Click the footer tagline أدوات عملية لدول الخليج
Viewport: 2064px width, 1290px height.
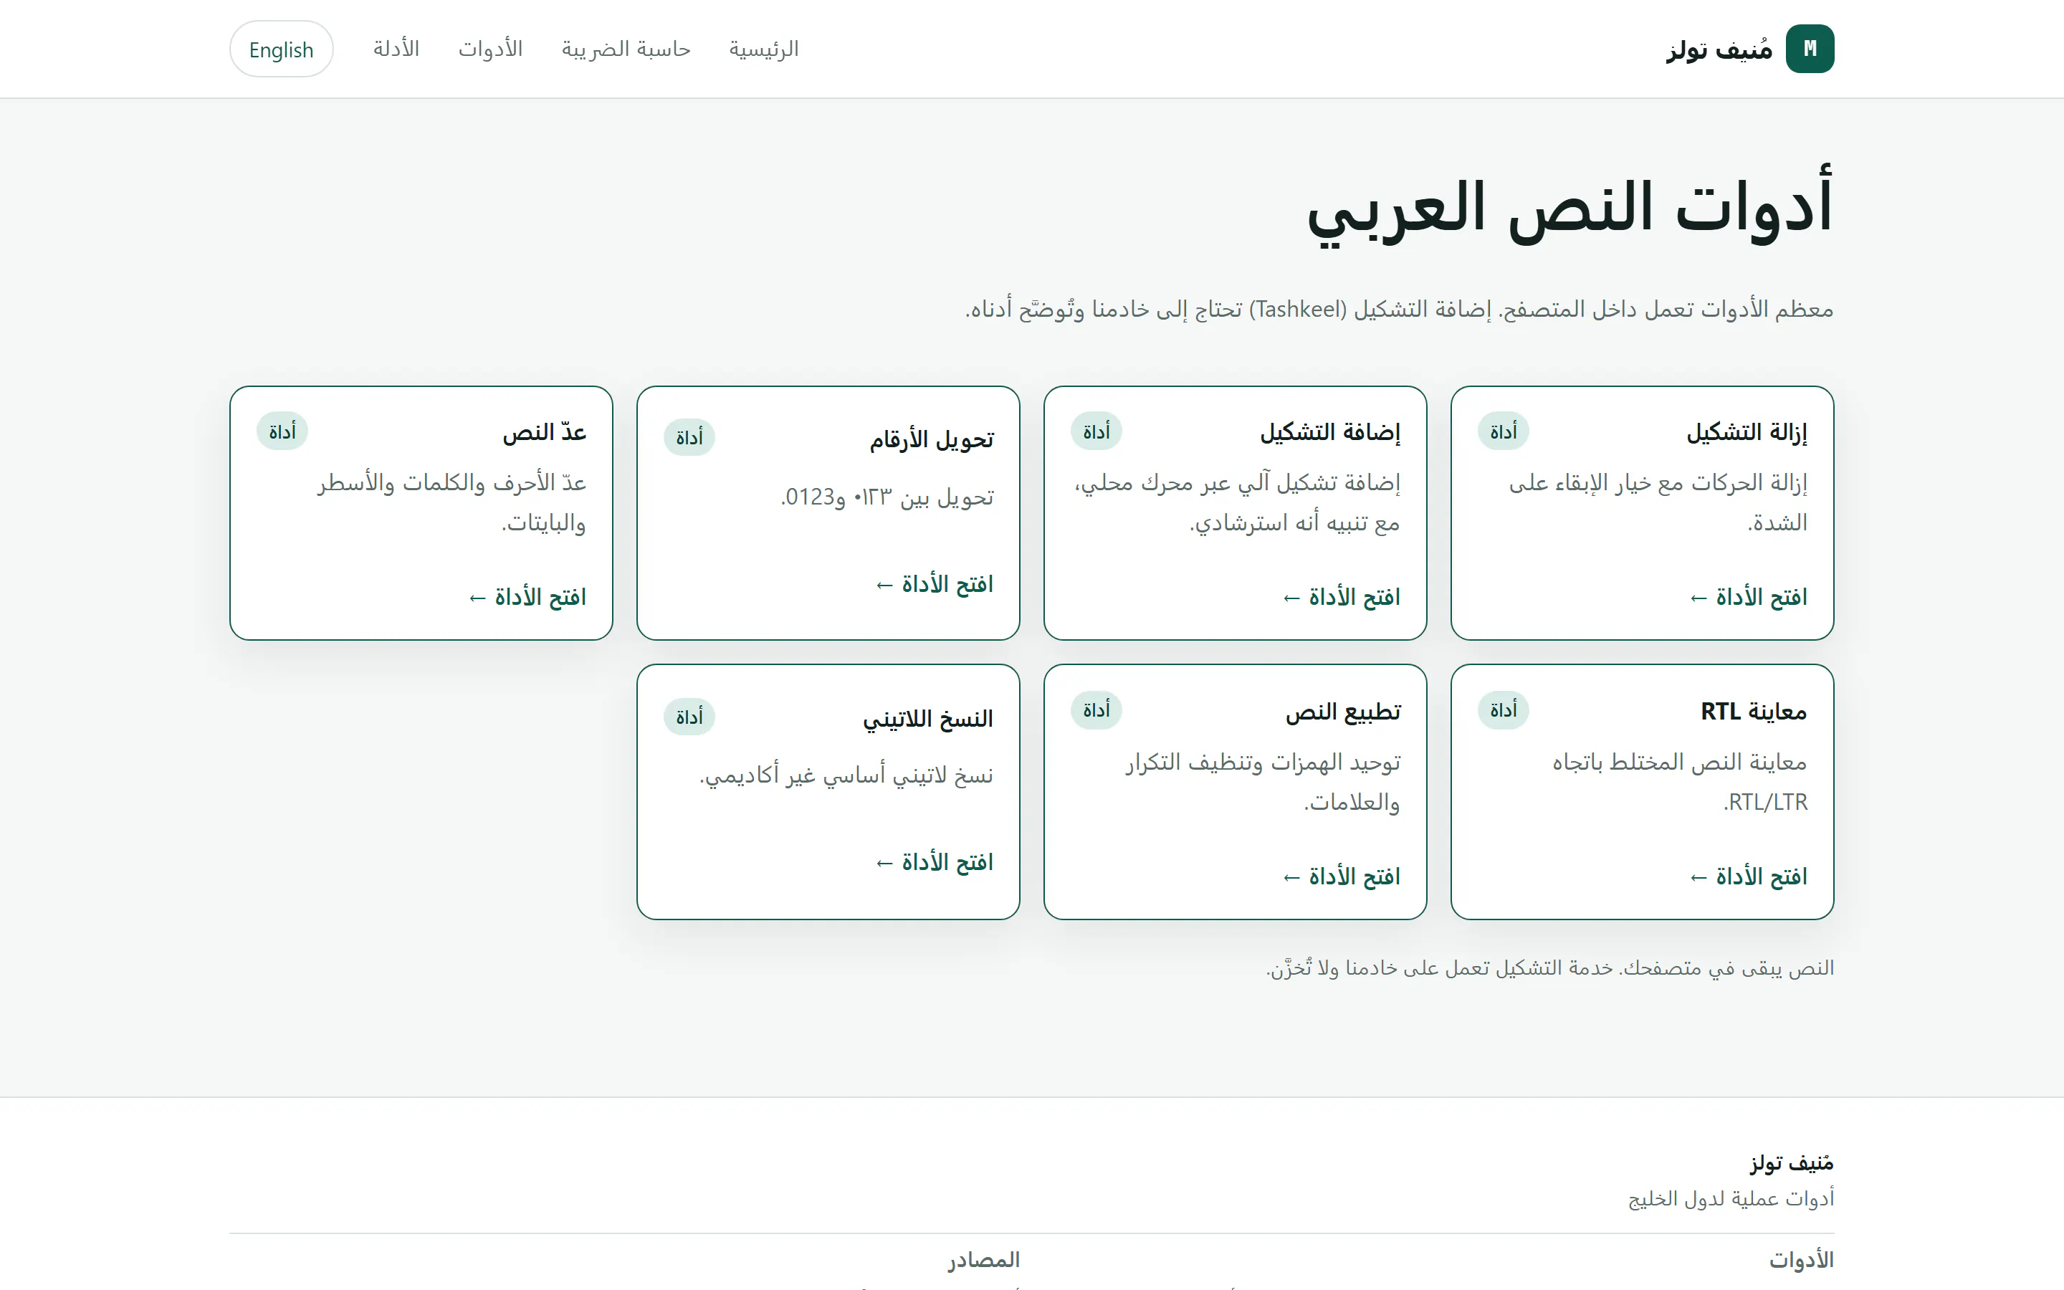pyautogui.click(x=1731, y=1199)
